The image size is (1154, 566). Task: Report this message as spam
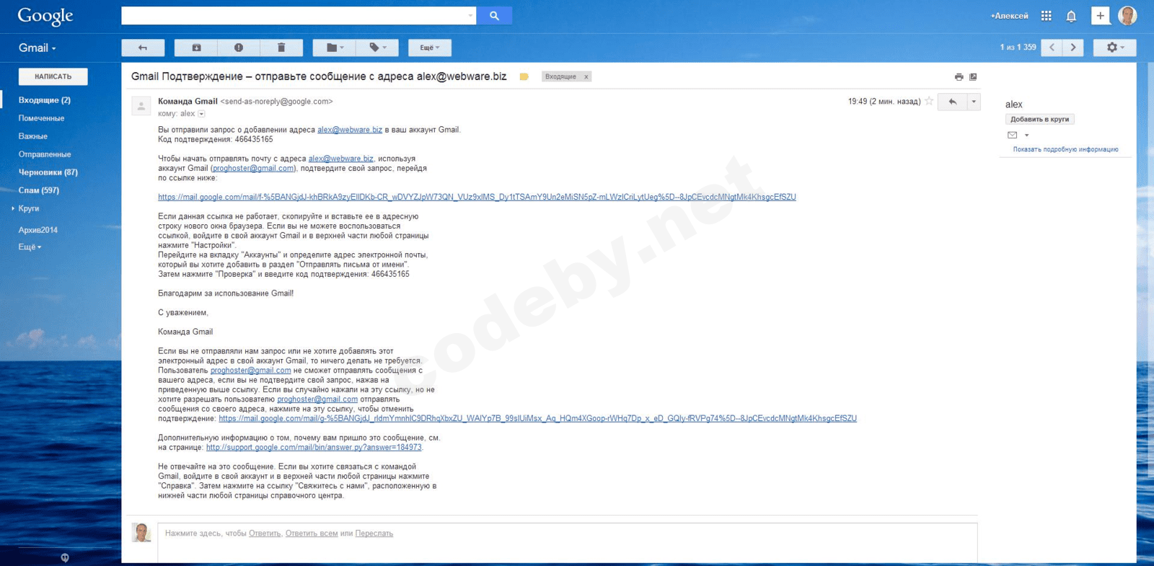[239, 48]
